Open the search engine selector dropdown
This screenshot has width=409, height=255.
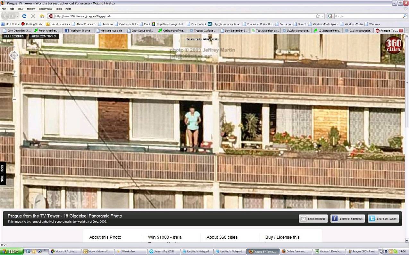[330, 16]
